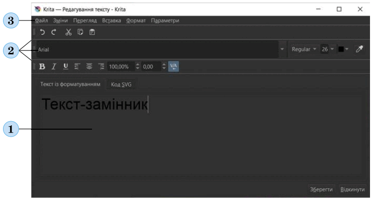Copy the selected text
Image resolution: width=371 pixels, height=198 pixels.
(80, 32)
